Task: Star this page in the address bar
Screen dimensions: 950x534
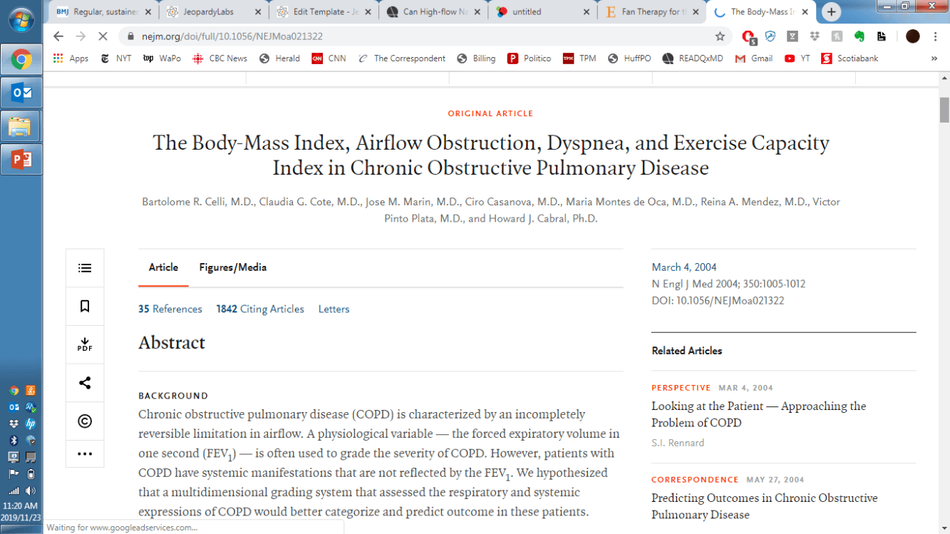Action: tap(720, 36)
